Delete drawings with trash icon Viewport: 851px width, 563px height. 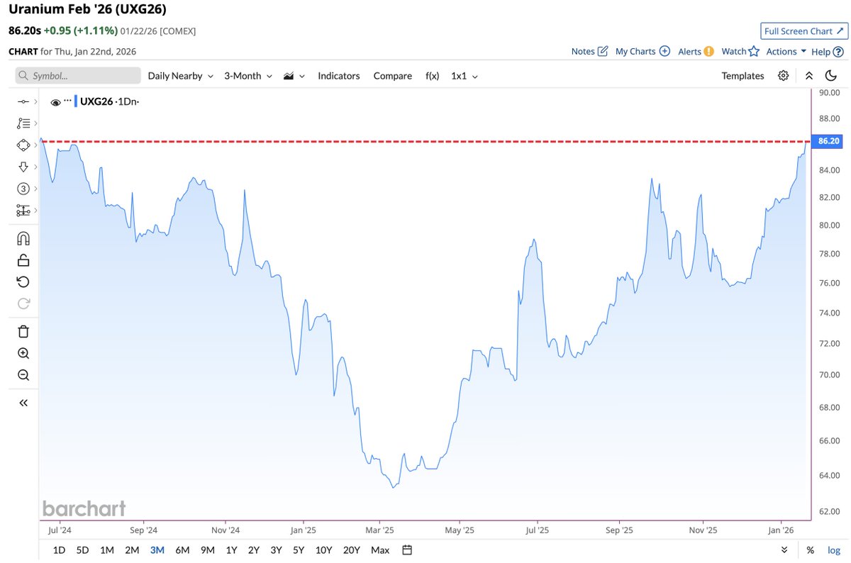coord(23,331)
